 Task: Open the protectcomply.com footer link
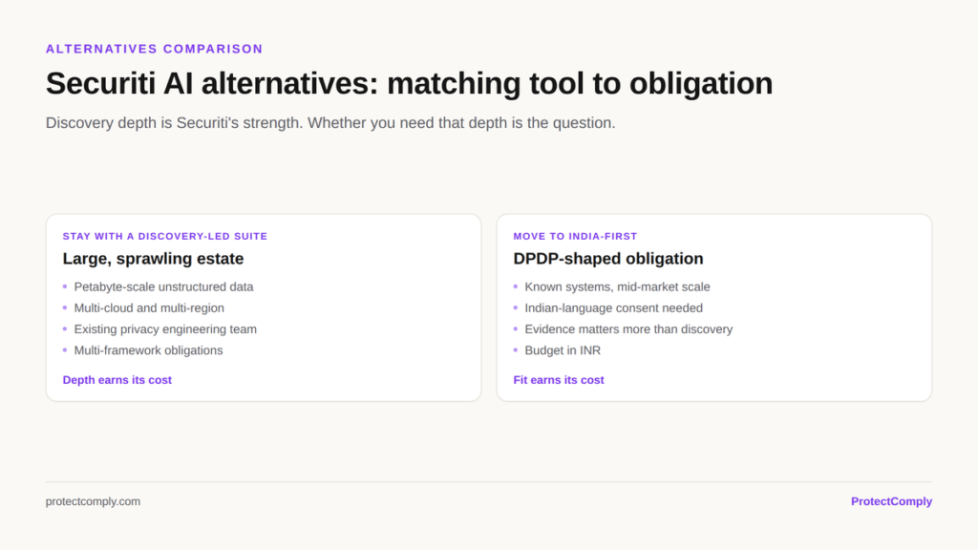pos(93,501)
